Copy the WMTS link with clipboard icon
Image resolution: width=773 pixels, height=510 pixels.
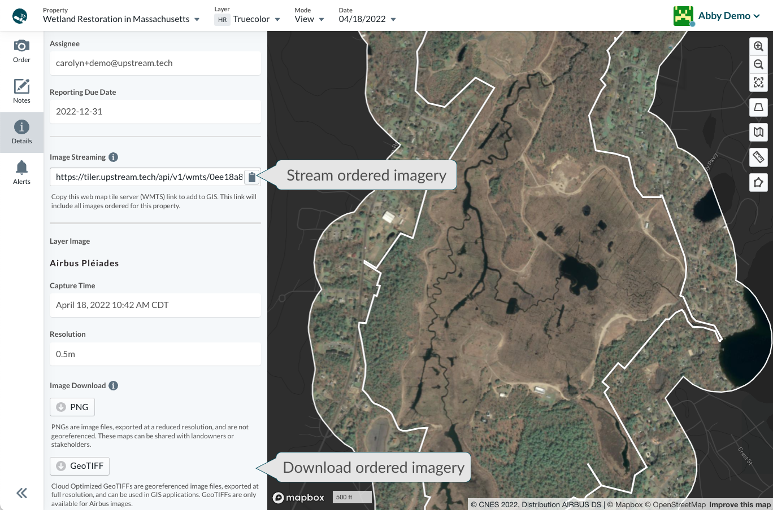pyautogui.click(x=252, y=177)
